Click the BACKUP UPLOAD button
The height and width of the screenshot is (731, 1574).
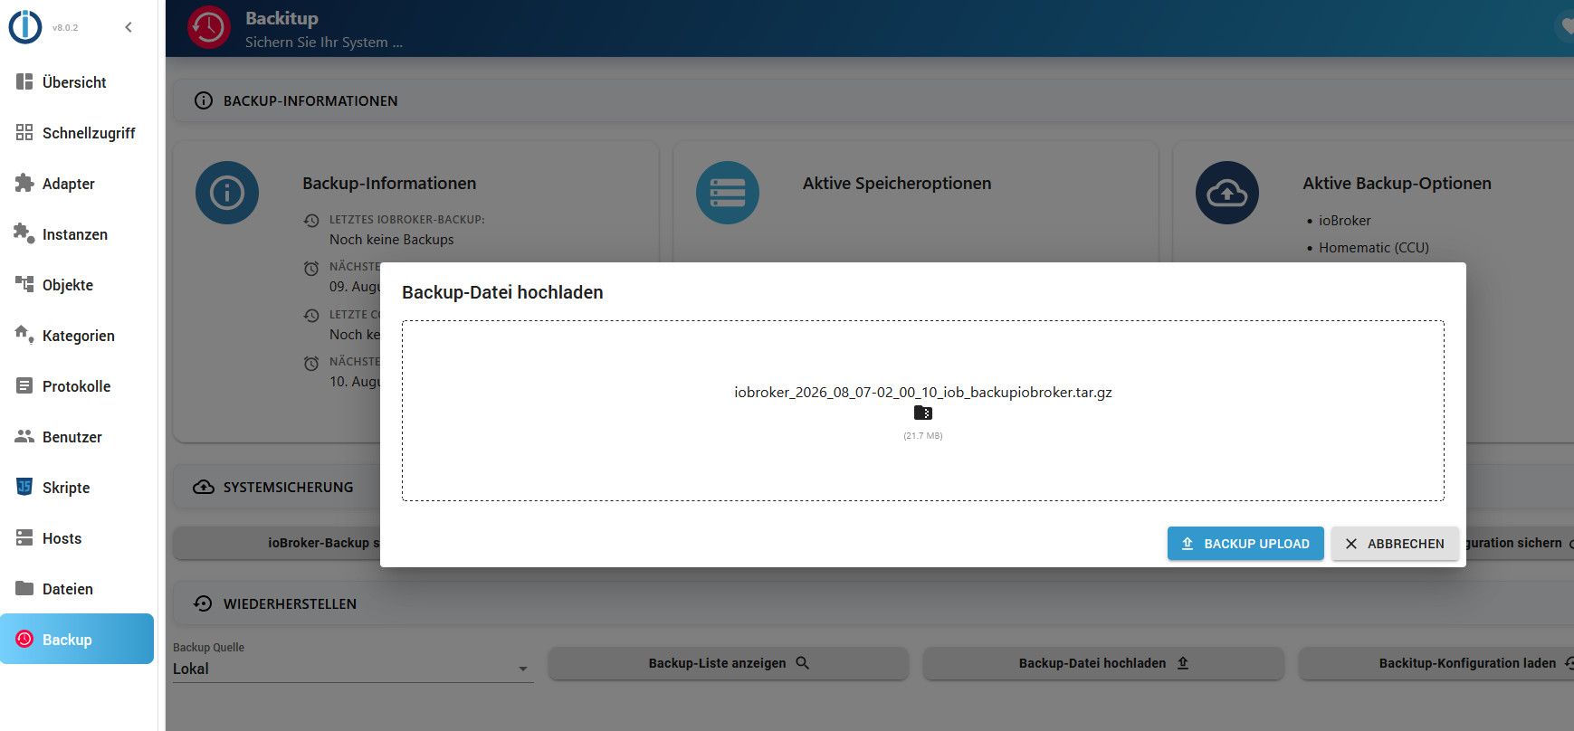[x=1245, y=544]
